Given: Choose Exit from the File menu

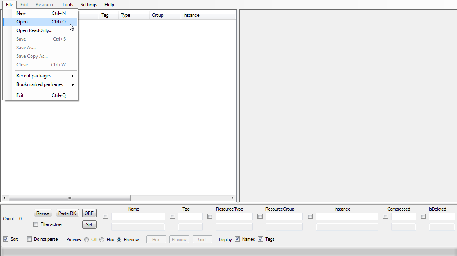Looking at the screenshot, I should pyautogui.click(x=40, y=95).
